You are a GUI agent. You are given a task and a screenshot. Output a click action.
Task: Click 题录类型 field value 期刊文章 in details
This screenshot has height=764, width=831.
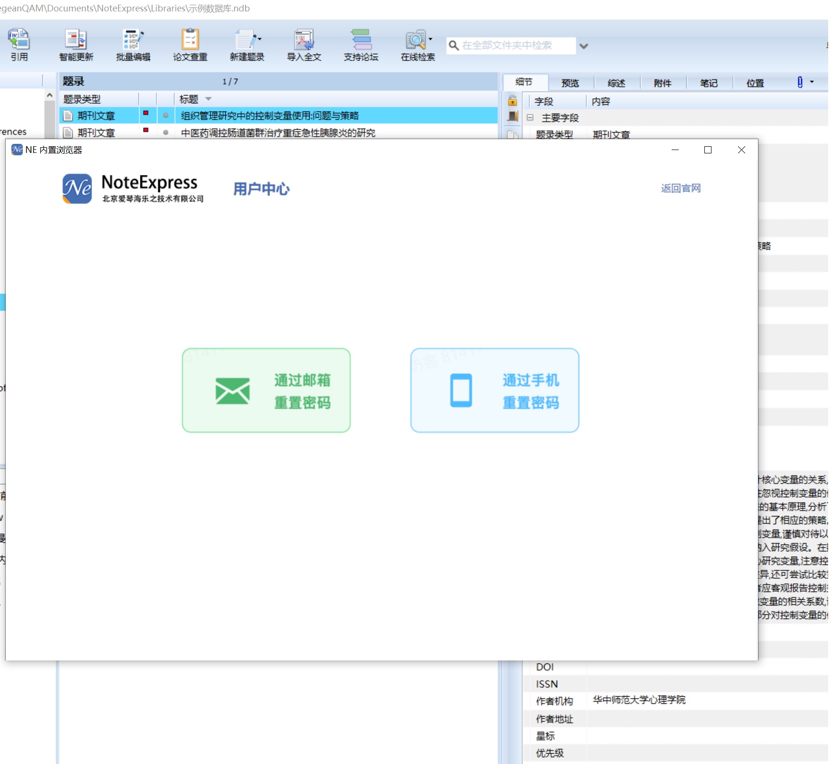pos(611,135)
